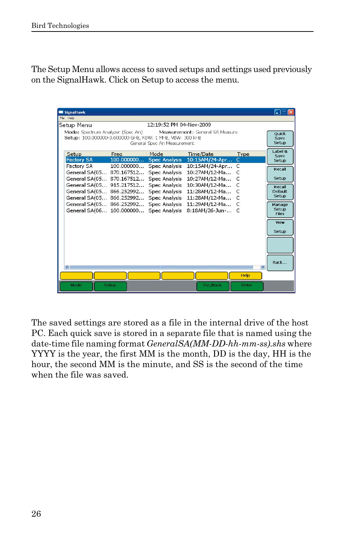The width and height of the screenshot is (345, 534).
Task: Click the green Enter key
Action: 247,286
